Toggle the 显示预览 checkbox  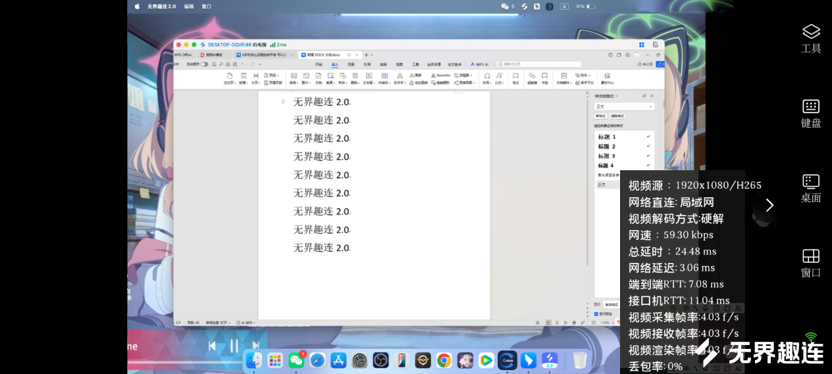click(x=596, y=314)
